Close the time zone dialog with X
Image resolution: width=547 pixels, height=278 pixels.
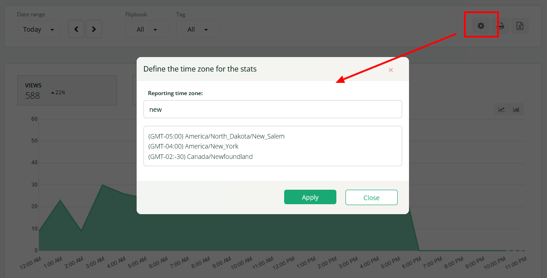pyautogui.click(x=391, y=70)
